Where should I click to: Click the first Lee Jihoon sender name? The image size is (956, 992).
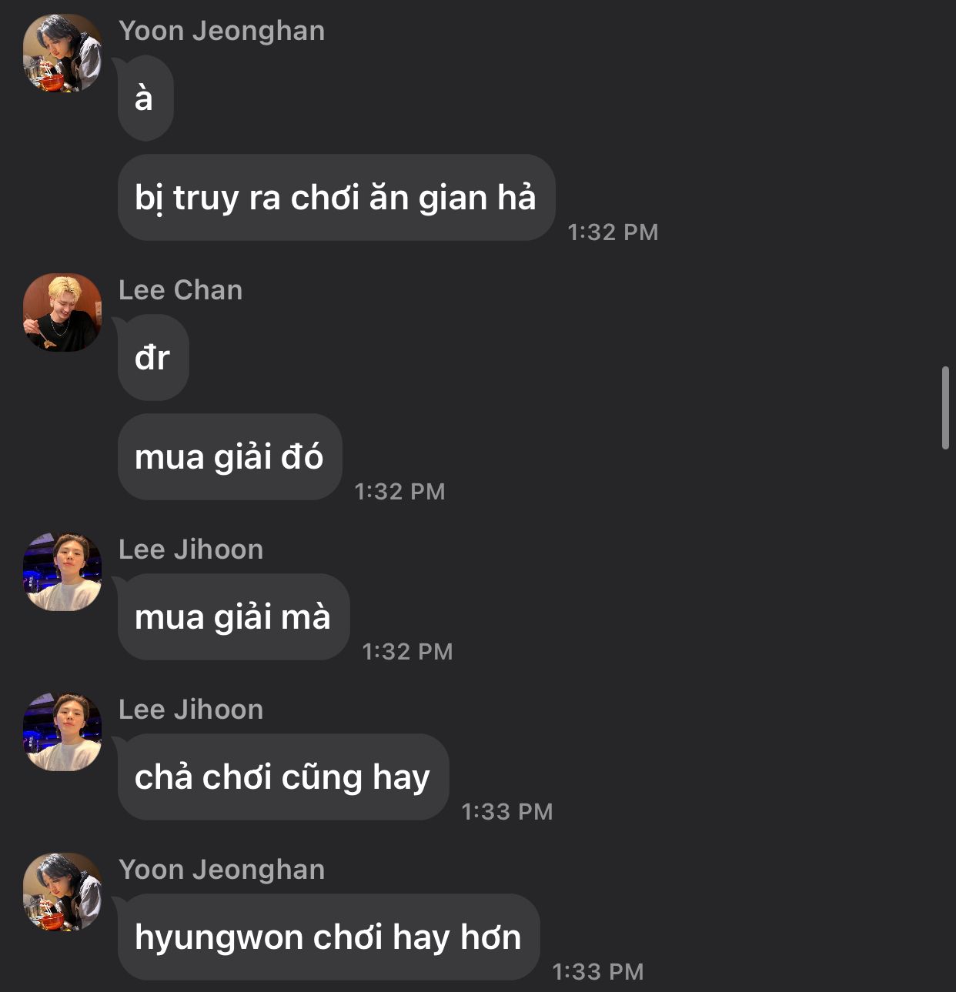(x=191, y=549)
